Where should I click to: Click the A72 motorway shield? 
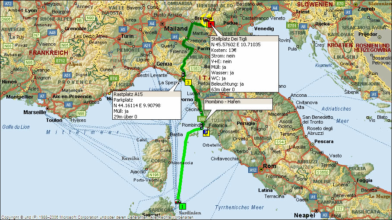point(8,3)
